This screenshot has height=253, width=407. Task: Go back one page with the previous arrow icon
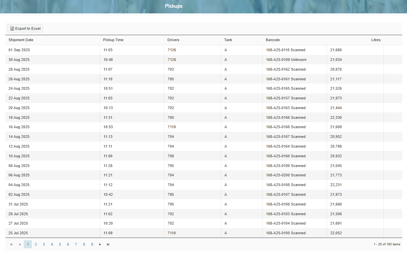(20, 244)
